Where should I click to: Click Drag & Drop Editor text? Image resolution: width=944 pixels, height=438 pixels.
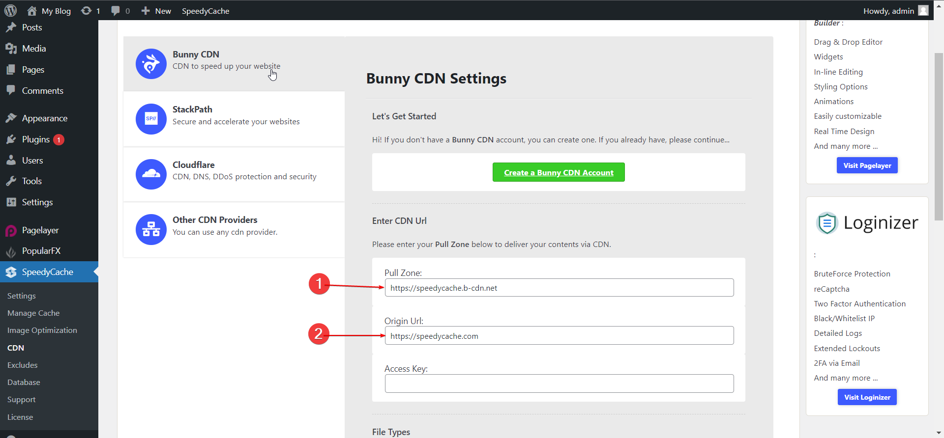tap(848, 42)
